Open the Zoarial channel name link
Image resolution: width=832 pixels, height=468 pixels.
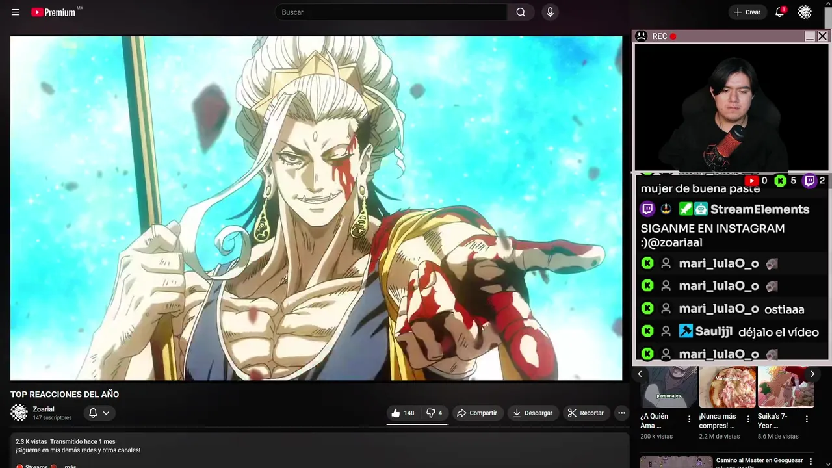pos(44,409)
